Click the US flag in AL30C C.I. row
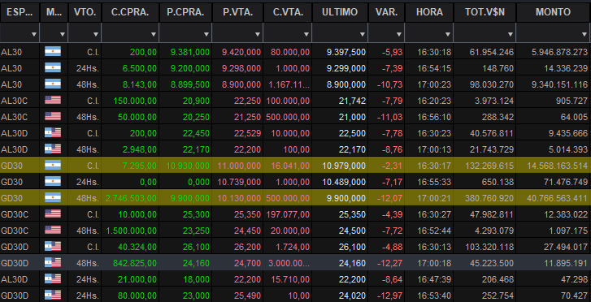 pyautogui.click(x=53, y=100)
